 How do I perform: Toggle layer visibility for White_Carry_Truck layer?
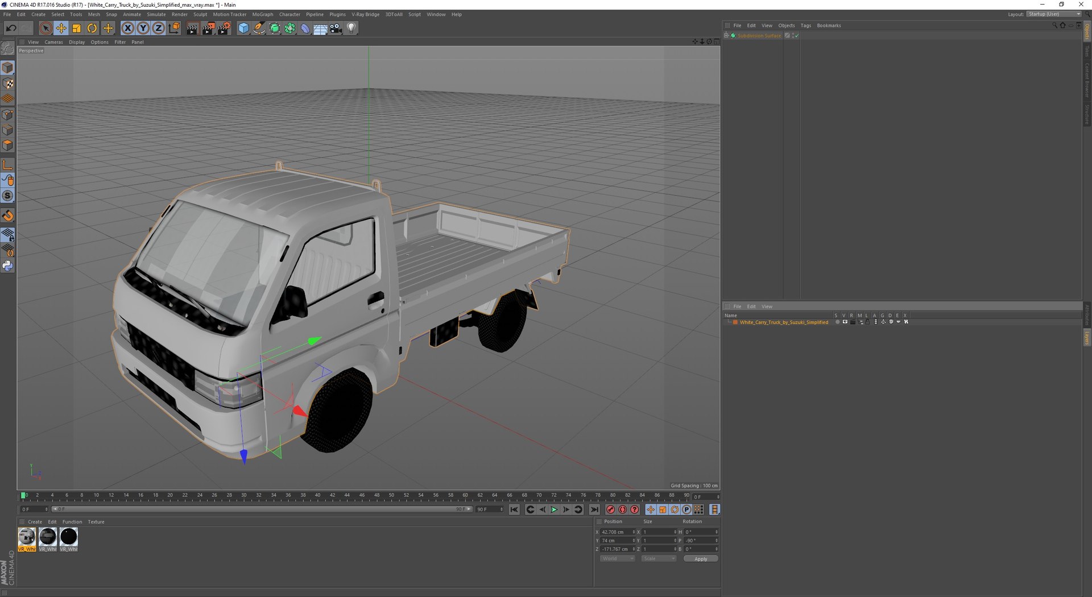pos(845,322)
